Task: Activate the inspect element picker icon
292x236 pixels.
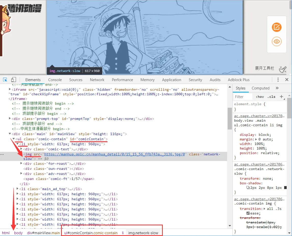Action: pyautogui.click(x=5, y=80)
